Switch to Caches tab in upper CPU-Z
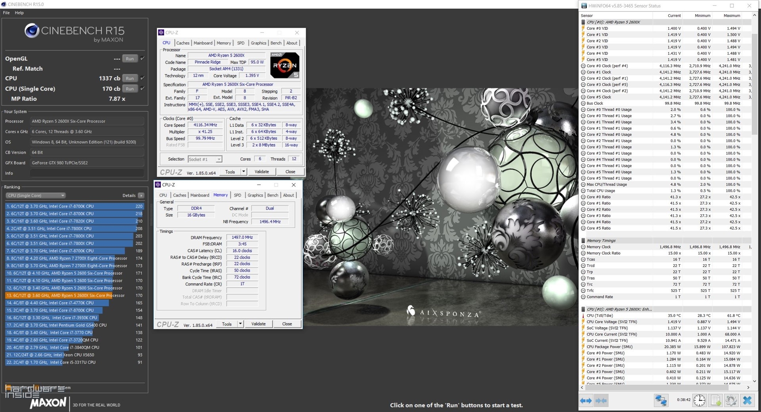 [x=183, y=43]
